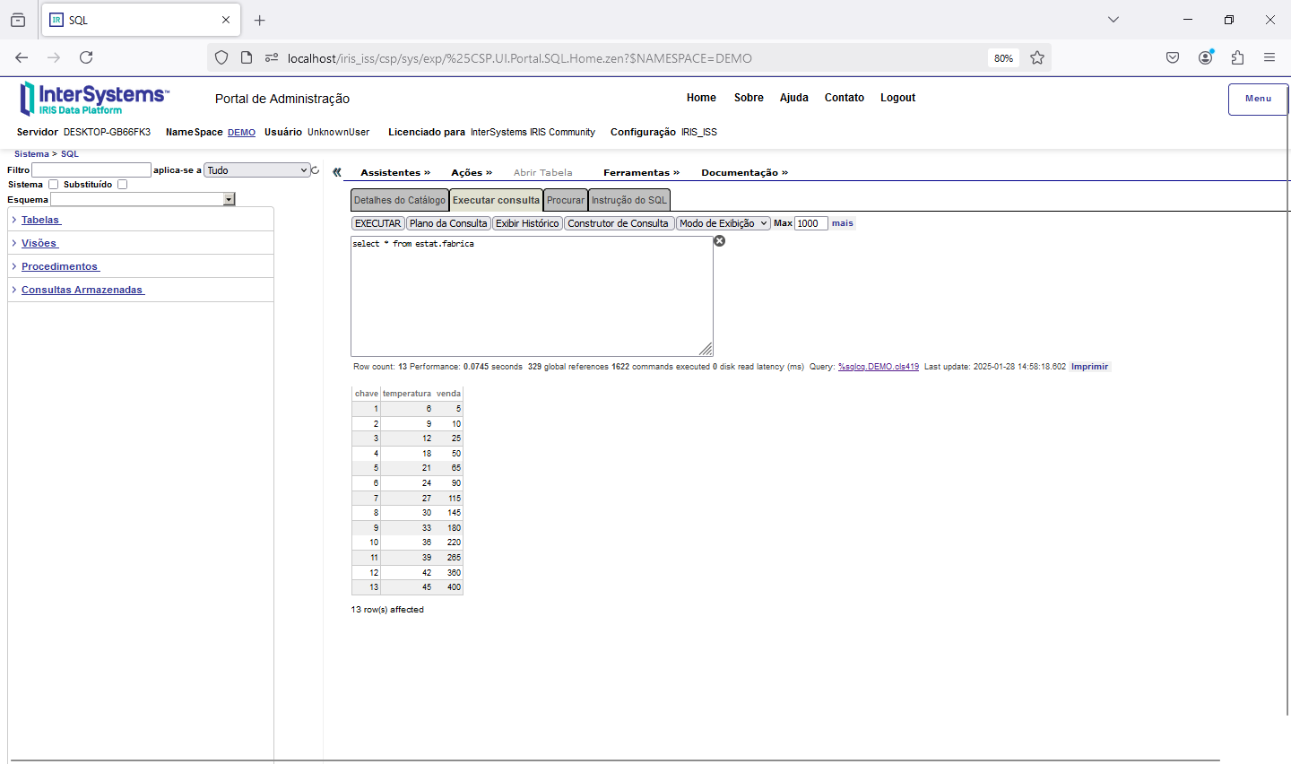The height and width of the screenshot is (764, 1291).
Task: Enable the Substituído checkbox
Action: click(123, 185)
